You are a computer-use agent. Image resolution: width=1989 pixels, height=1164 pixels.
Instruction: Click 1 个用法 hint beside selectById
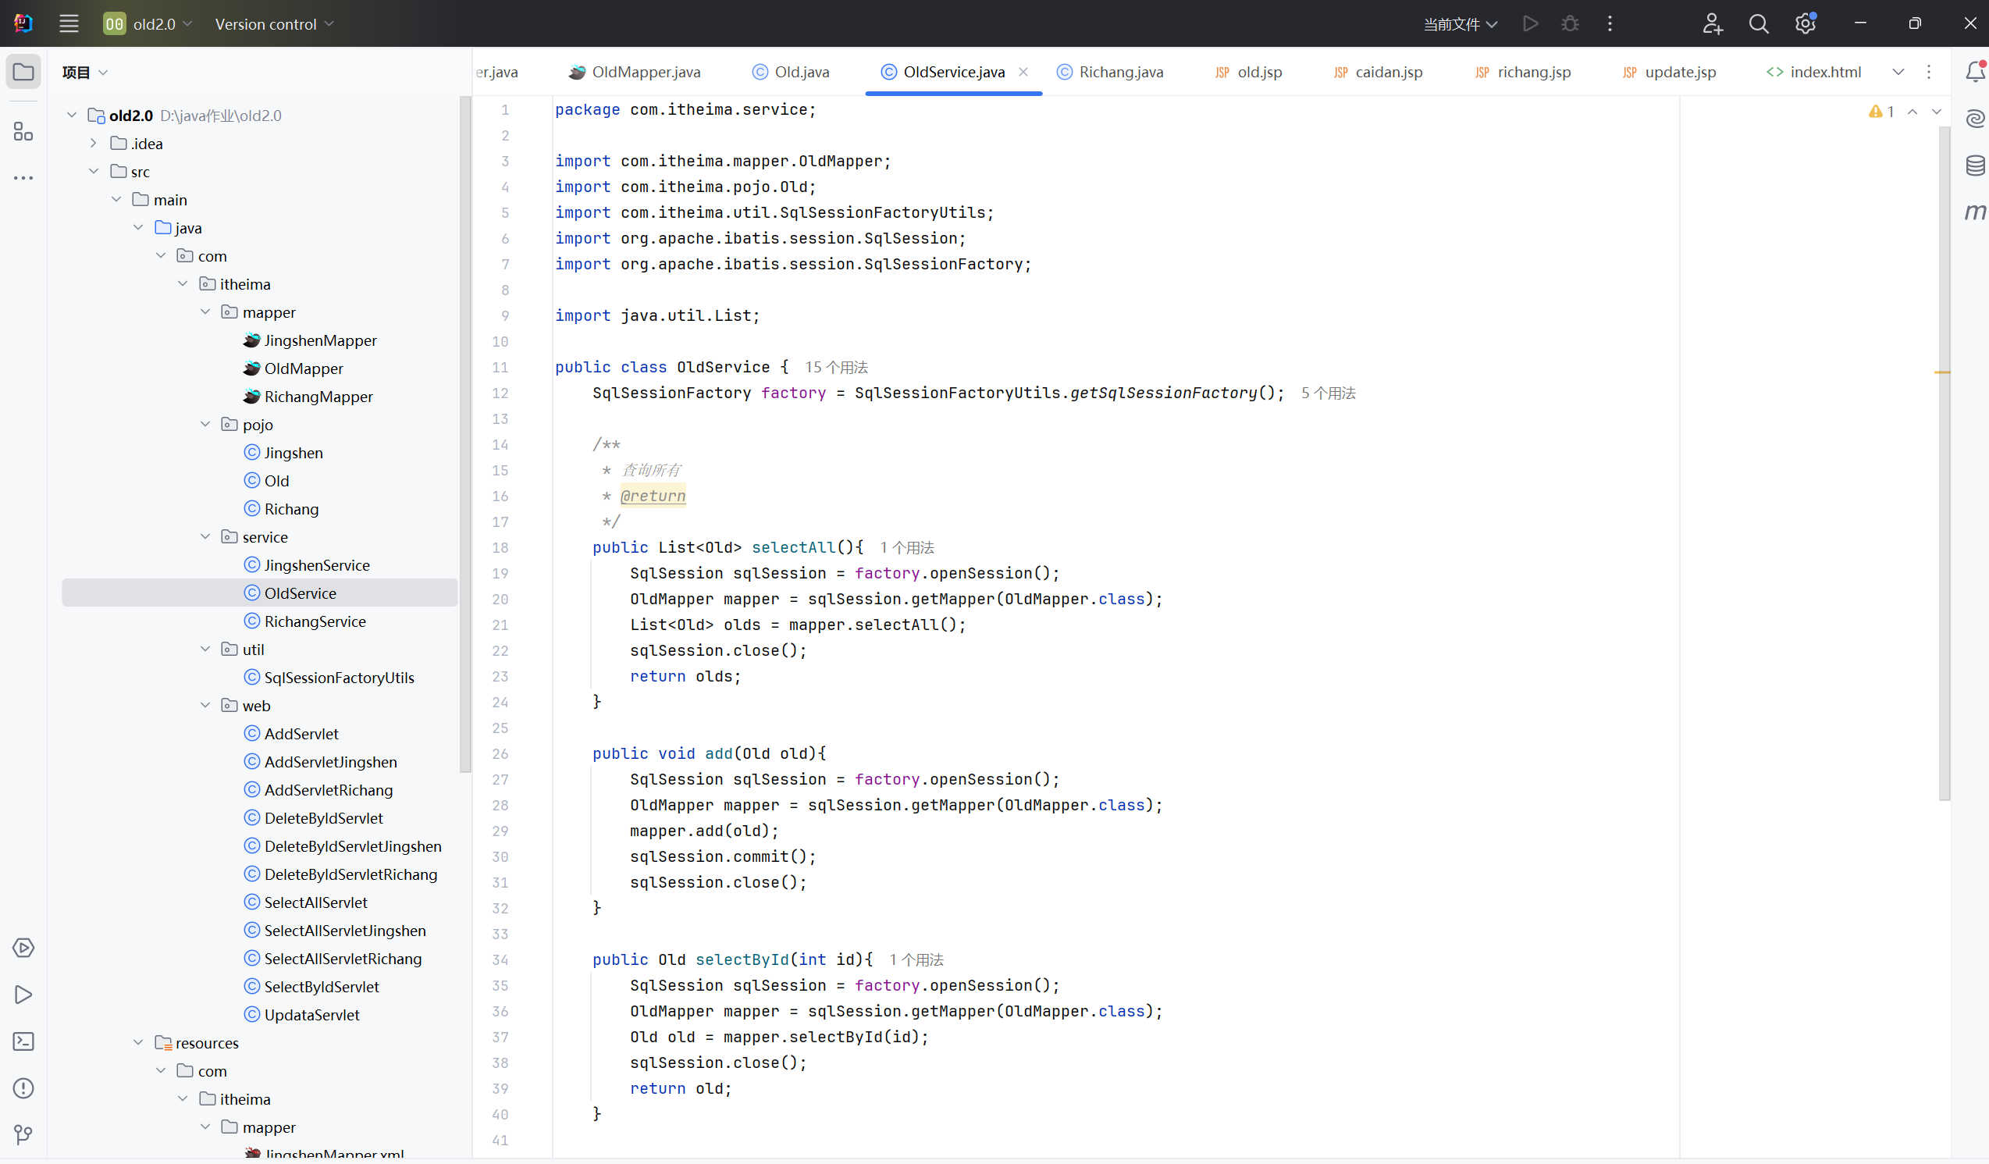pyautogui.click(x=916, y=959)
